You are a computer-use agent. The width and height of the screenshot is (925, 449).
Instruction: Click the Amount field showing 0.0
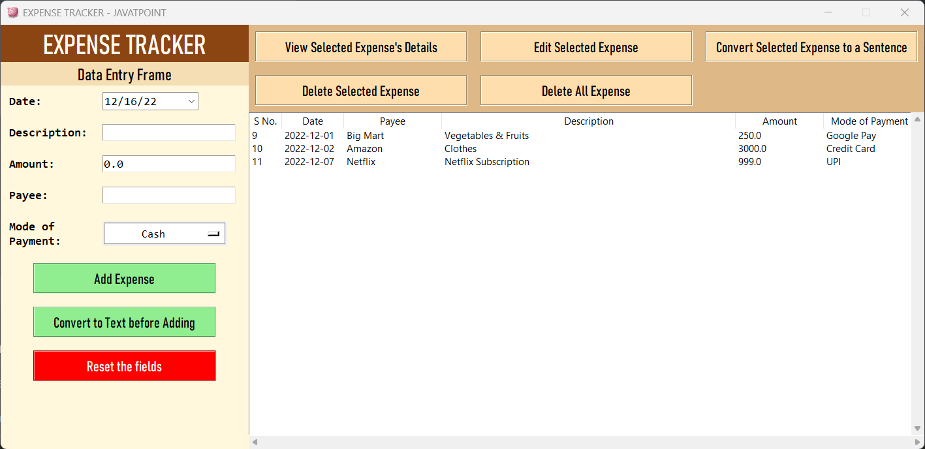point(168,164)
